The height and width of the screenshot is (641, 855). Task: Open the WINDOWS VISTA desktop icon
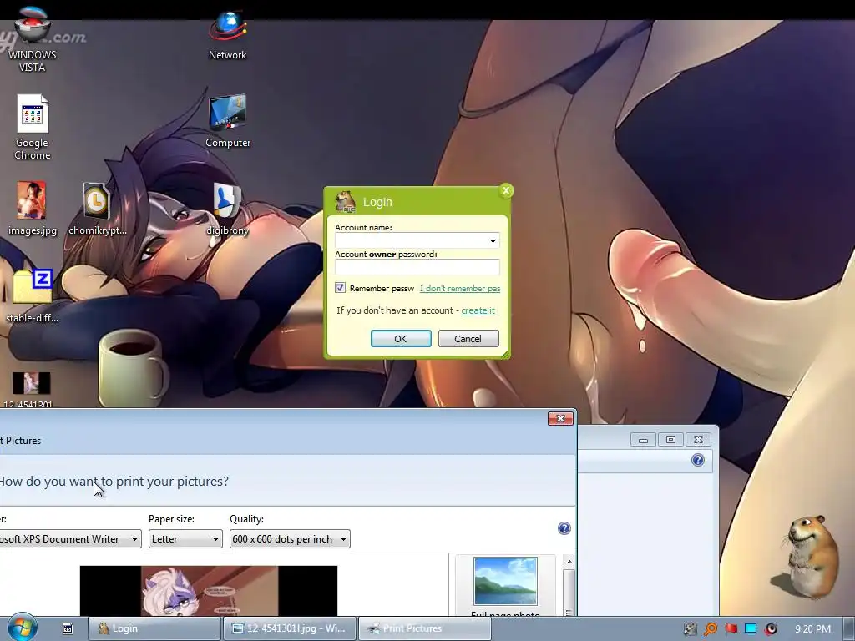coord(33,39)
